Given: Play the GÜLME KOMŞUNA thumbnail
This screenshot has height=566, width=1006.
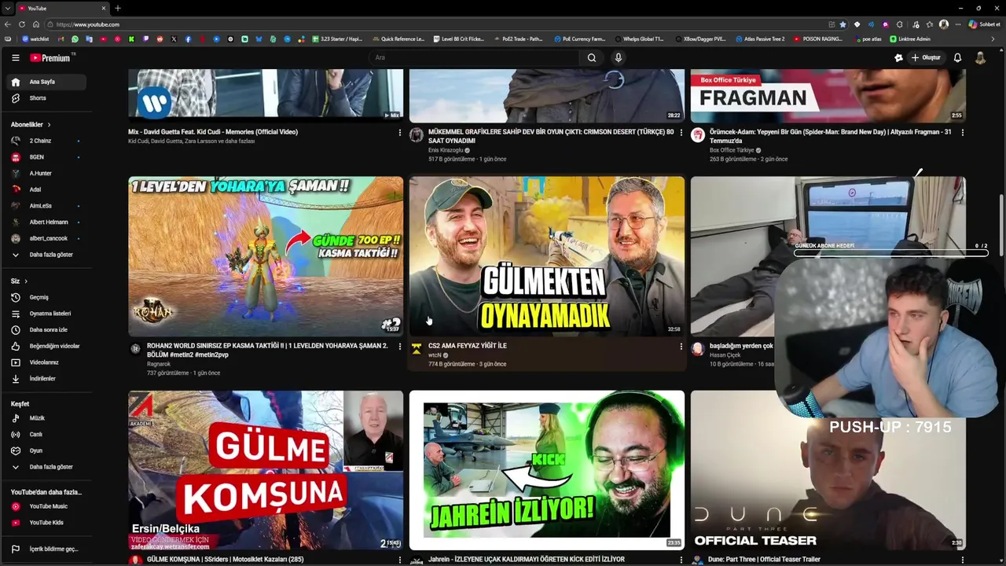Looking at the screenshot, I should [x=266, y=470].
